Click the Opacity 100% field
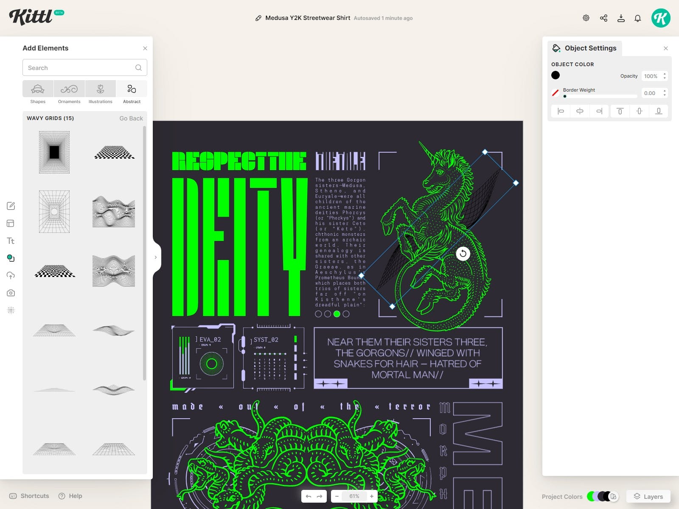Viewport: 679px width, 509px height. coord(651,76)
